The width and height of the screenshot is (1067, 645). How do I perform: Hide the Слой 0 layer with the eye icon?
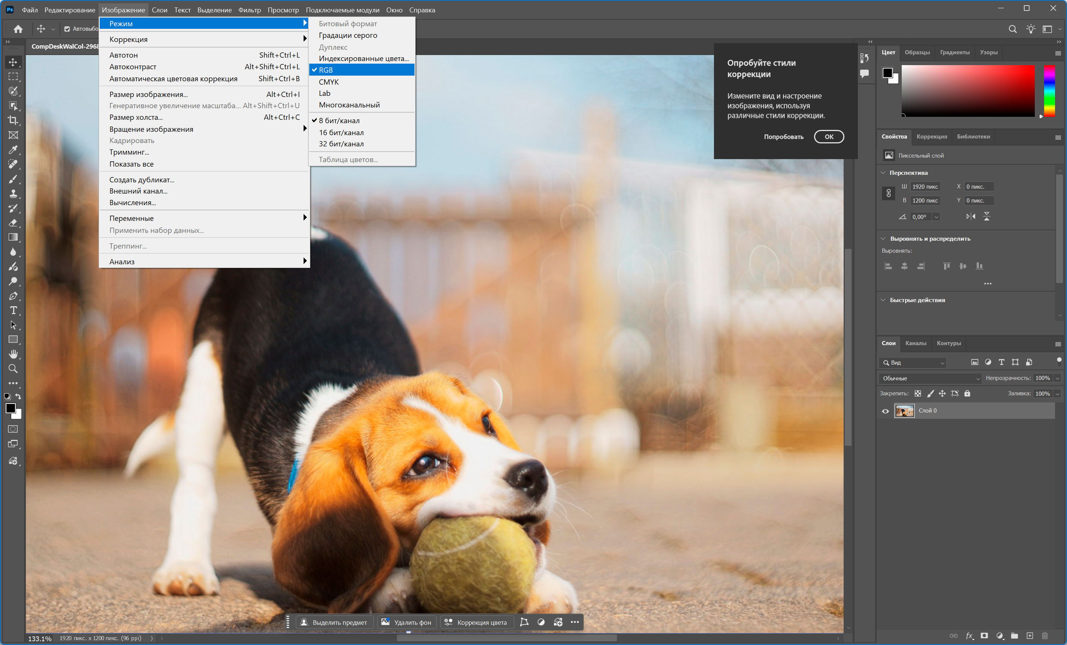point(885,411)
